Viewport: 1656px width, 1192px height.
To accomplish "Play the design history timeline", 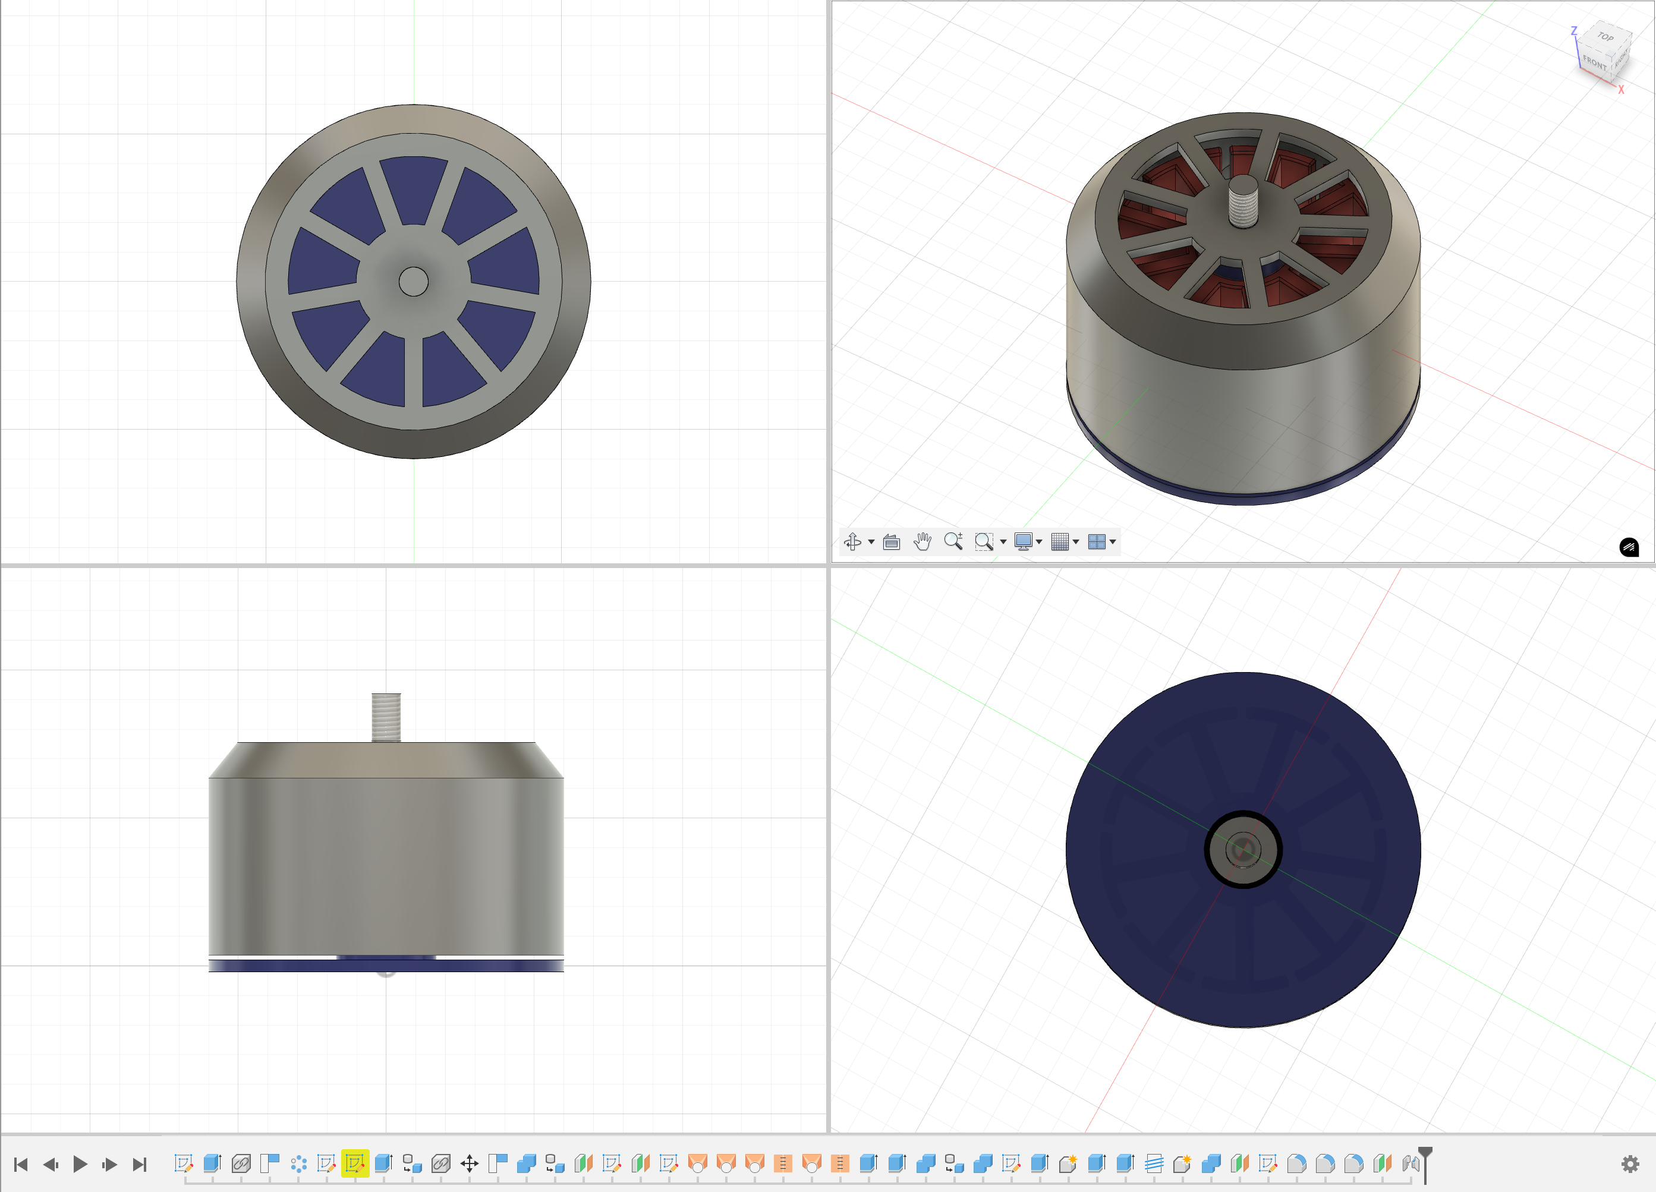I will coord(80,1164).
